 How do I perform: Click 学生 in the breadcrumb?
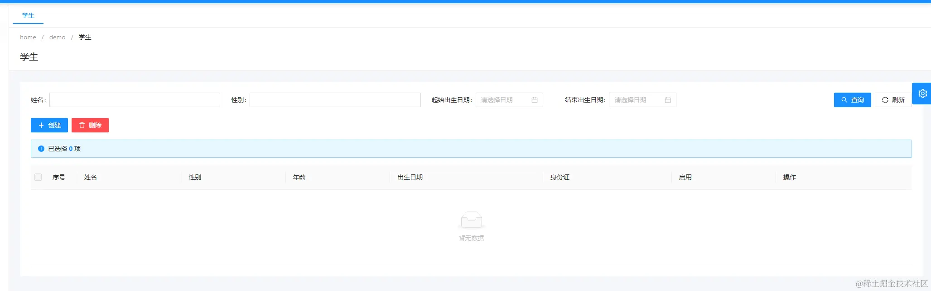pyautogui.click(x=85, y=37)
